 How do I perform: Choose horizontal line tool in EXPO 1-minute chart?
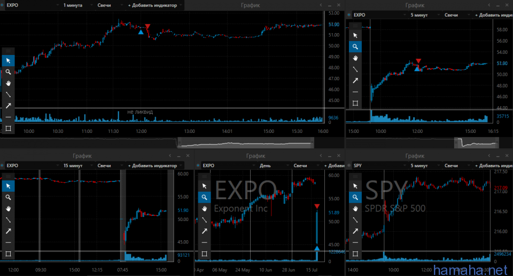tap(8, 117)
